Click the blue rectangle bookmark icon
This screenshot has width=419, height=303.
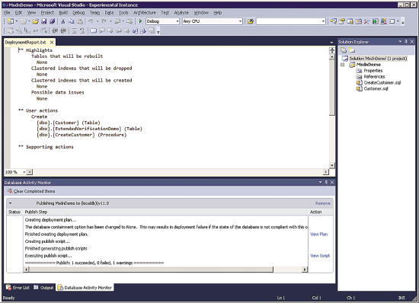pos(93,31)
